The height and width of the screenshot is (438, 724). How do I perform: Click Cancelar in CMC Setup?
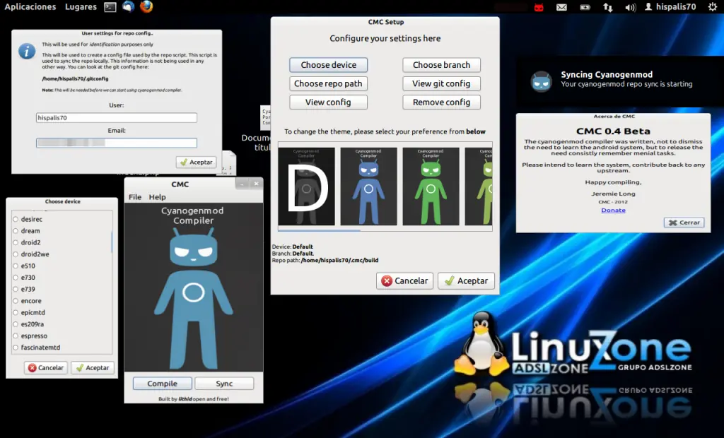click(x=404, y=280)
